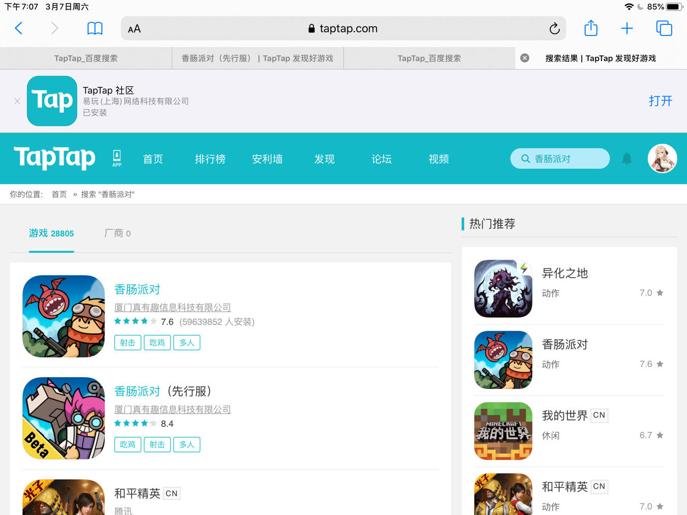Dismiss the TapTap app banner

(x=17, y=101)
